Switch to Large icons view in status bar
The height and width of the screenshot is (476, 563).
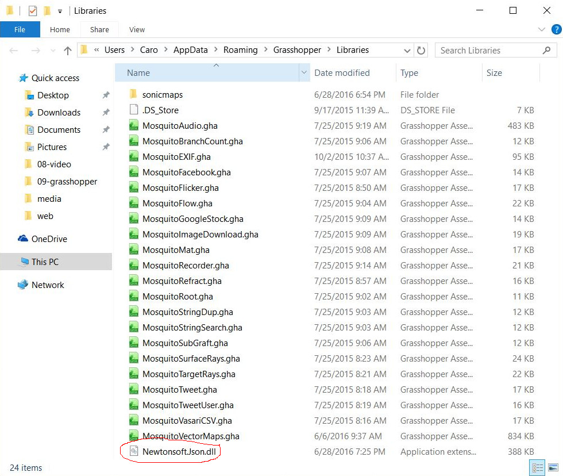point(553,467)
